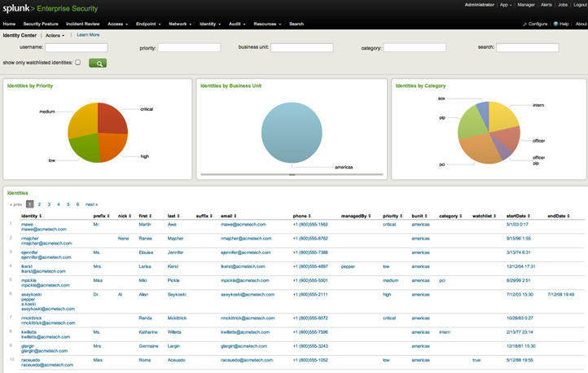Sort table by watchlist column
The width and height of the screenshot is (588, 373).
coord(484,216)
